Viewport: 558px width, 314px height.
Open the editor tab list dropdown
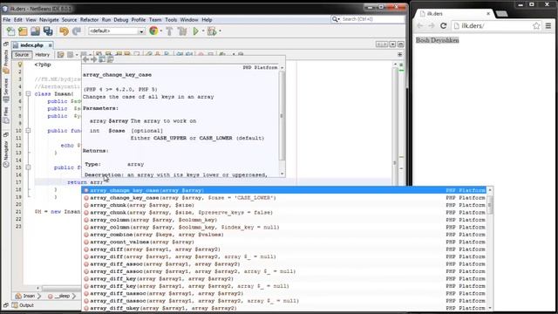392,44
